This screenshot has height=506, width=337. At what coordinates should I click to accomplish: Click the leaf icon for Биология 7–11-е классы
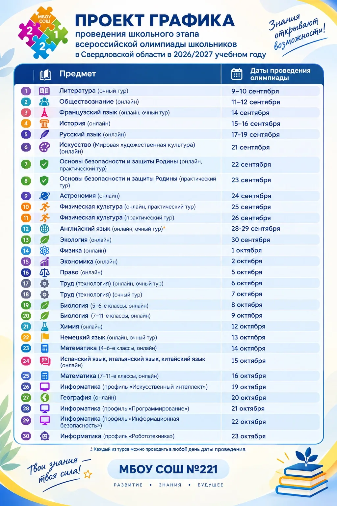(44, 316)
